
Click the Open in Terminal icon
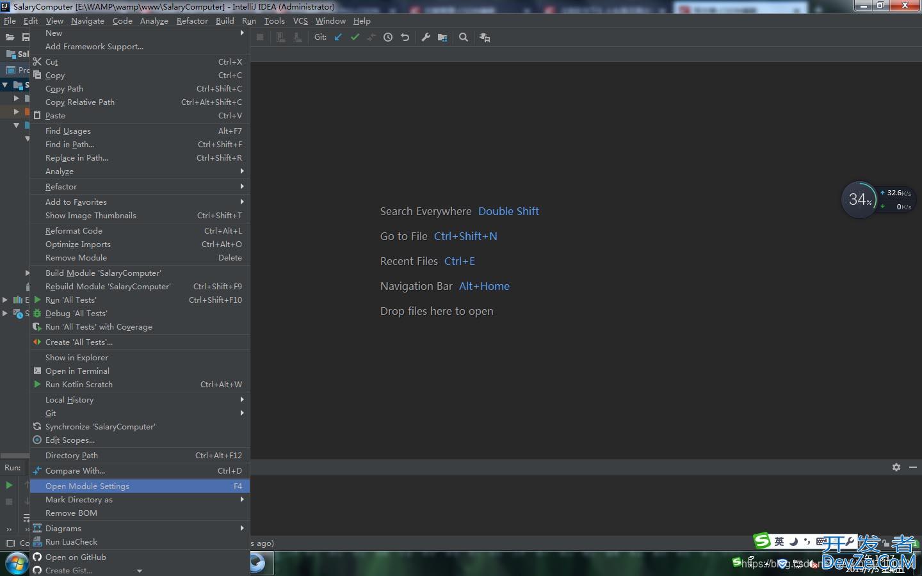37,371
